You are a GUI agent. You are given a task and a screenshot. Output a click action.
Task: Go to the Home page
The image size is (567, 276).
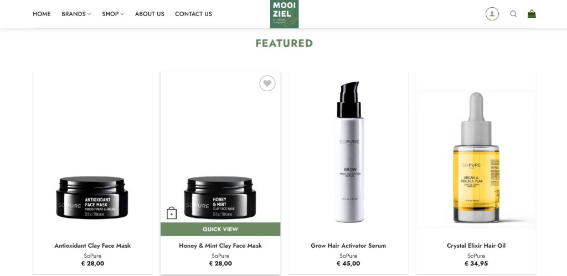coord(42,14)
